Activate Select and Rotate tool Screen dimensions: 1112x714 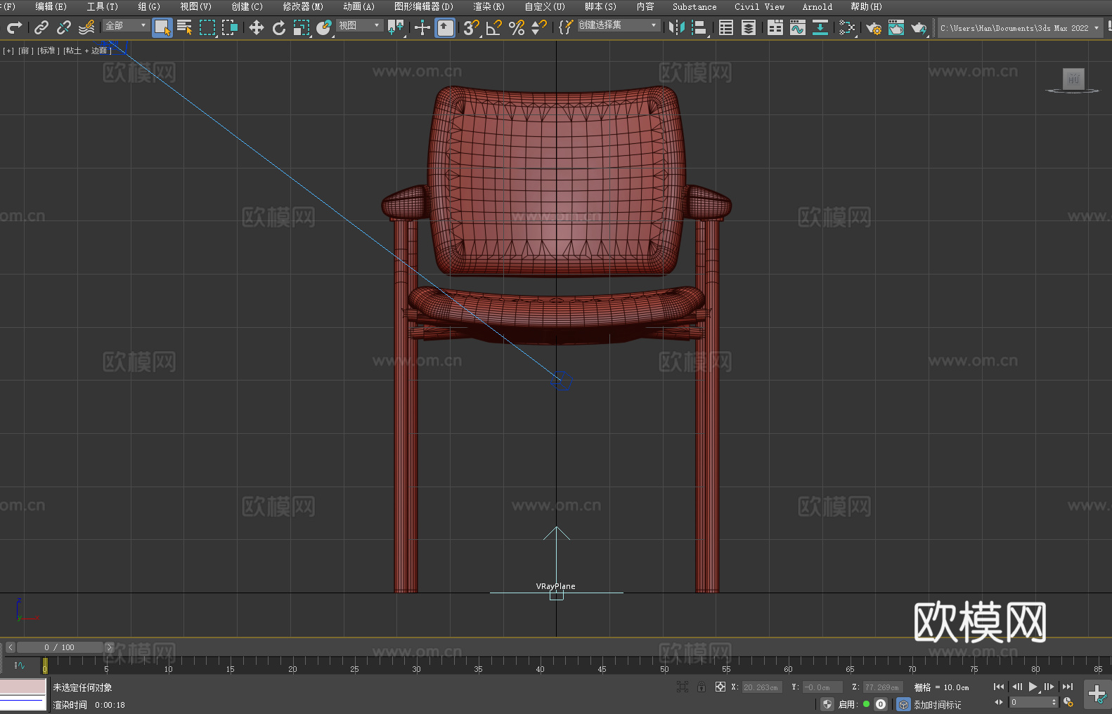279,27
